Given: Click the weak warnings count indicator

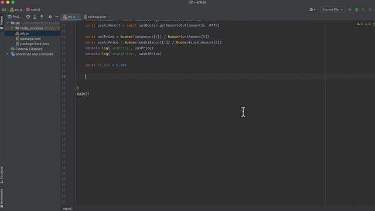Looking at the screenshot, I should coord(367,23).
